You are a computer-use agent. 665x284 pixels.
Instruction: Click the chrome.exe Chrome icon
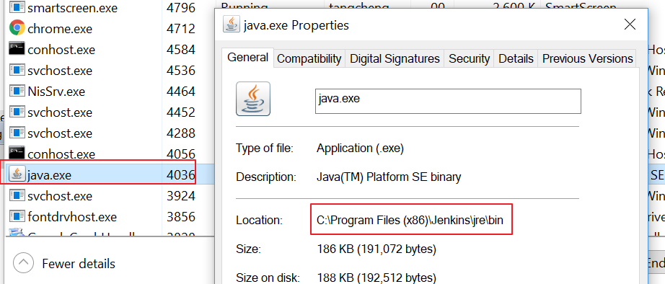(17, 28)
